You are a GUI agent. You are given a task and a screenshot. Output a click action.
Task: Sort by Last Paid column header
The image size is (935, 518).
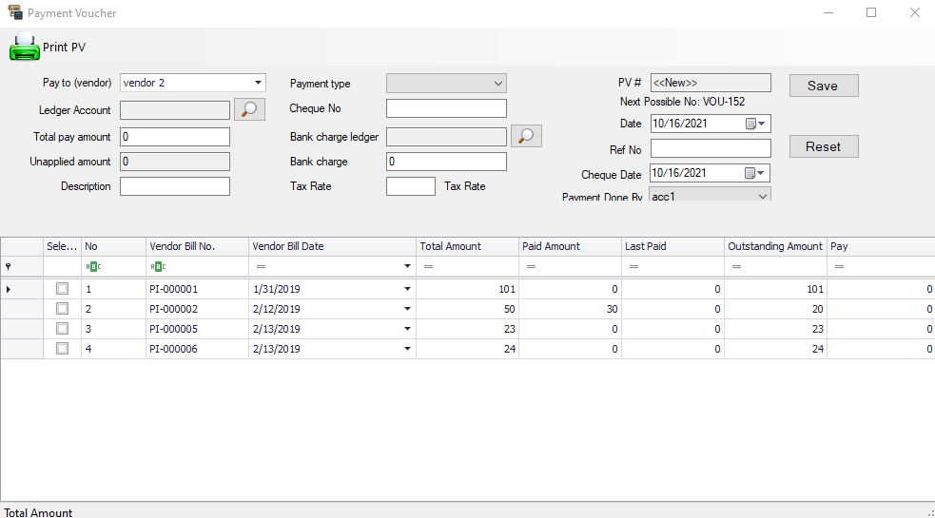pos(672,246)
